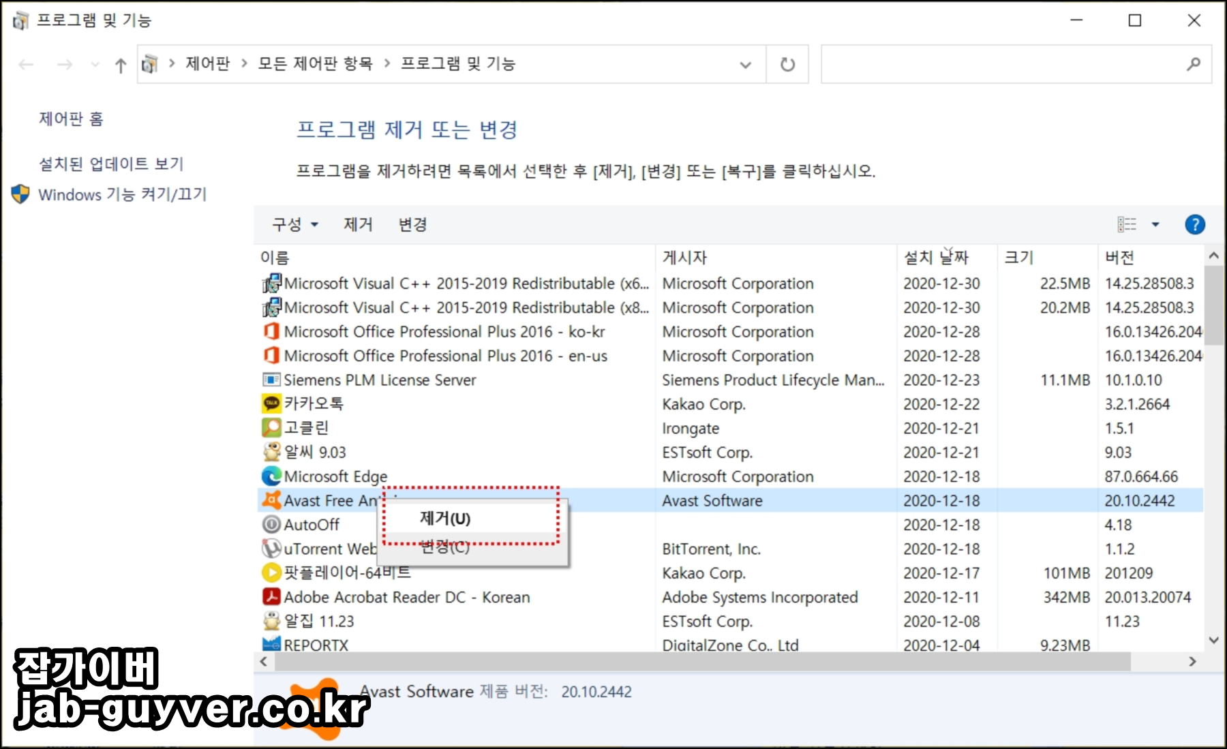Click the 제거 toolbar button
Image resolution: width=1227 pixels, height=749 pixels.
pyautogui.click(x=358, y=224)
